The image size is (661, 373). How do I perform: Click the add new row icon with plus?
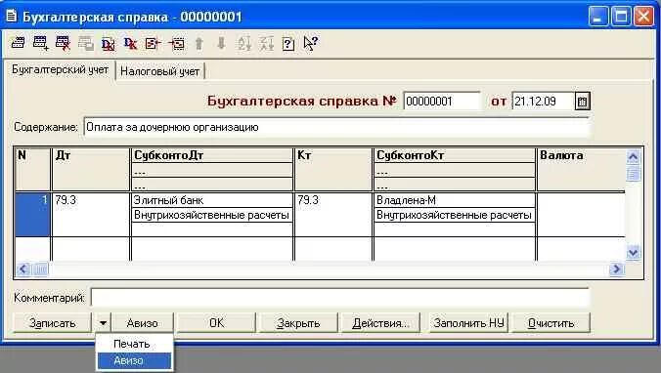(40, 43)
